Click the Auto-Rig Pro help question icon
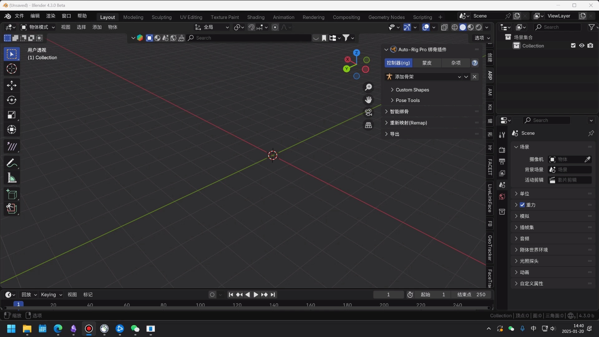Image resolution: width=599 pixels, height=337 pixels. tap(475, 63)
